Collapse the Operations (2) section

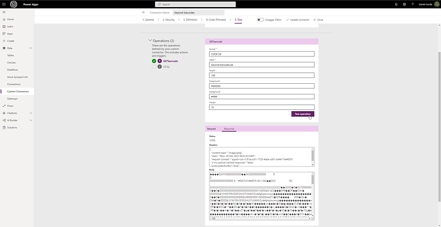tap(150, 40)
